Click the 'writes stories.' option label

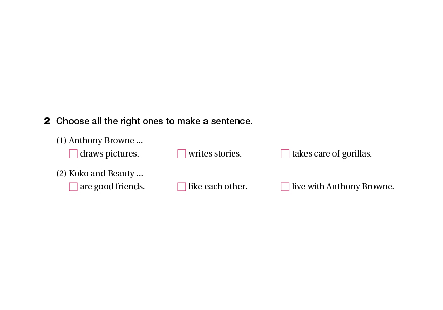pyautogui.click(x=215, y=154)
